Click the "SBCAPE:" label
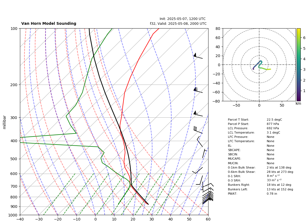The width and height of the screenshot is (308, 224). pyautogui.click(x=234, y=150)
